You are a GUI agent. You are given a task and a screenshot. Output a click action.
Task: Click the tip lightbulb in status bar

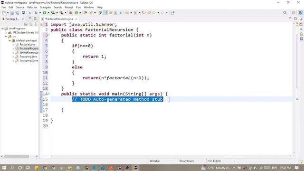(x=302, y=161)
